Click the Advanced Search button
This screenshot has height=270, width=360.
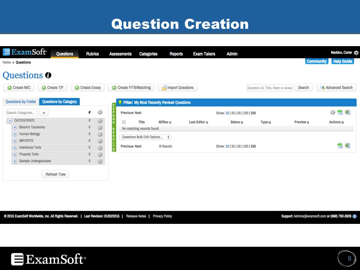[x=336, y=88]
